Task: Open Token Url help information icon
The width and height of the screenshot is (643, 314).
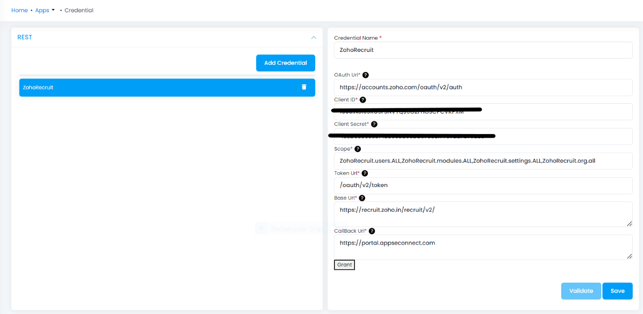Action: [x=365, y=173]
